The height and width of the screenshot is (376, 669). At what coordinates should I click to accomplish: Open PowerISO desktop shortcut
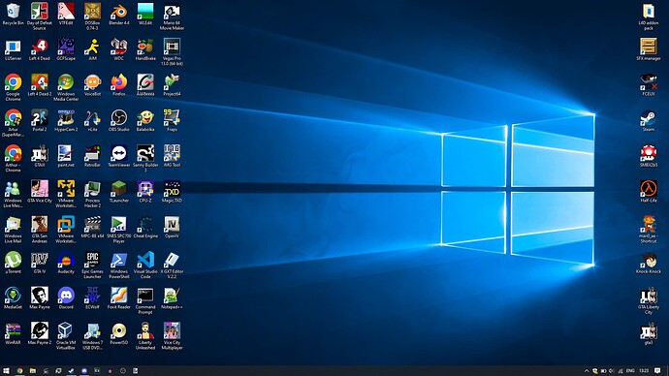(119, 333)
